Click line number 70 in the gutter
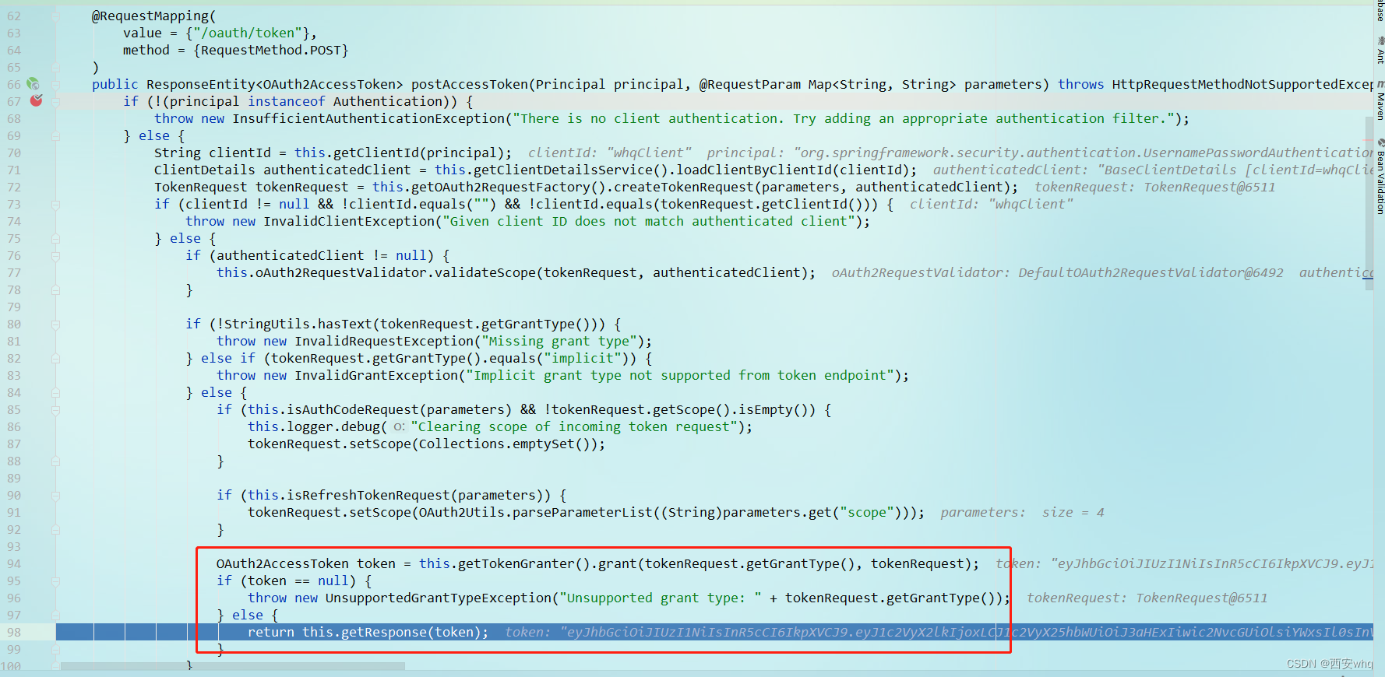 pyautogui.click(x=14, y=153)
